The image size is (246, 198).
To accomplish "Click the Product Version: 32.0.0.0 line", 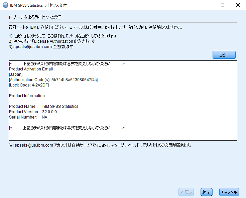I will pyautogui.click(x=33, y=112).
